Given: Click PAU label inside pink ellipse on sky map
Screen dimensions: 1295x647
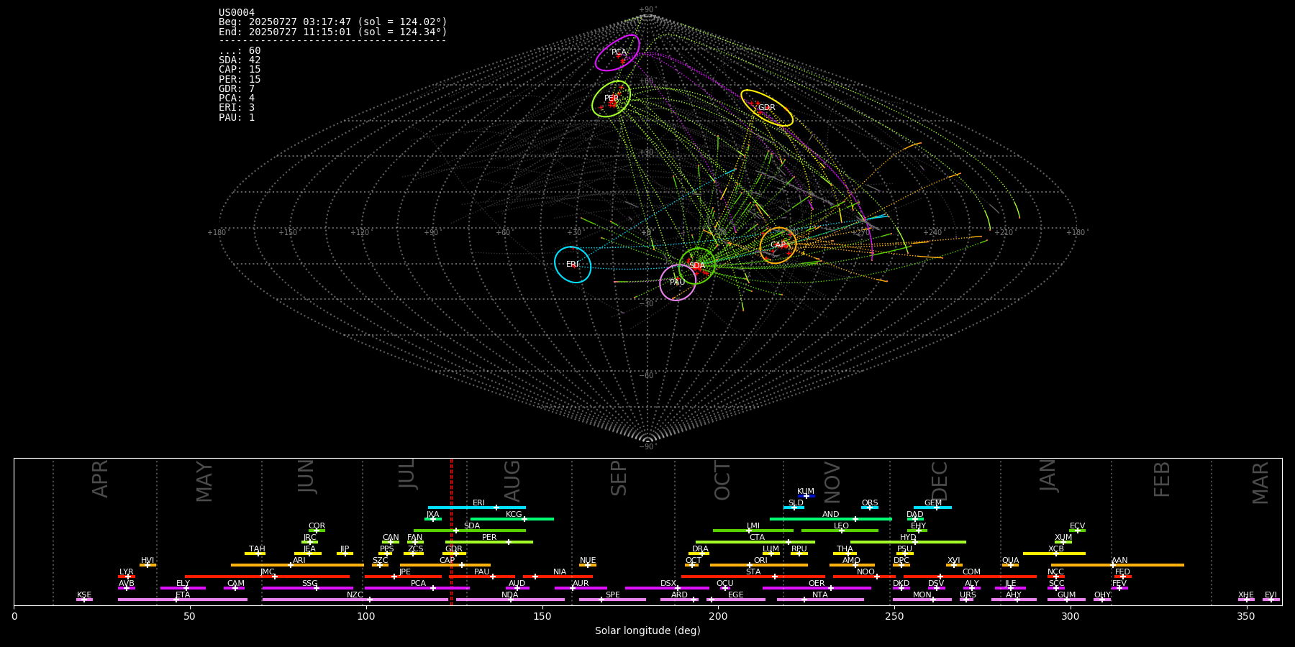Looking at the screenshot, I should click(x=677, y=283).
